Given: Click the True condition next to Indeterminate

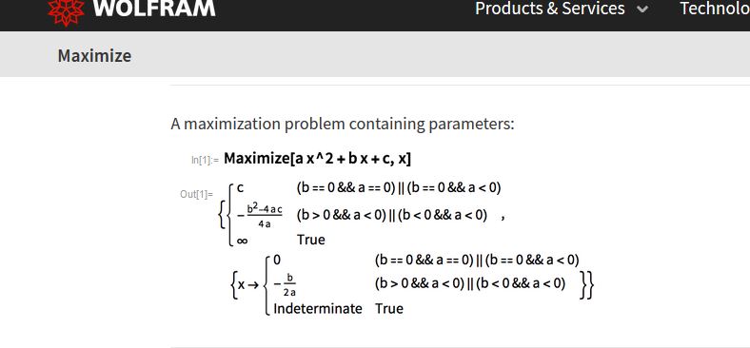Looking at the screenshot, I should click(389, 308).
